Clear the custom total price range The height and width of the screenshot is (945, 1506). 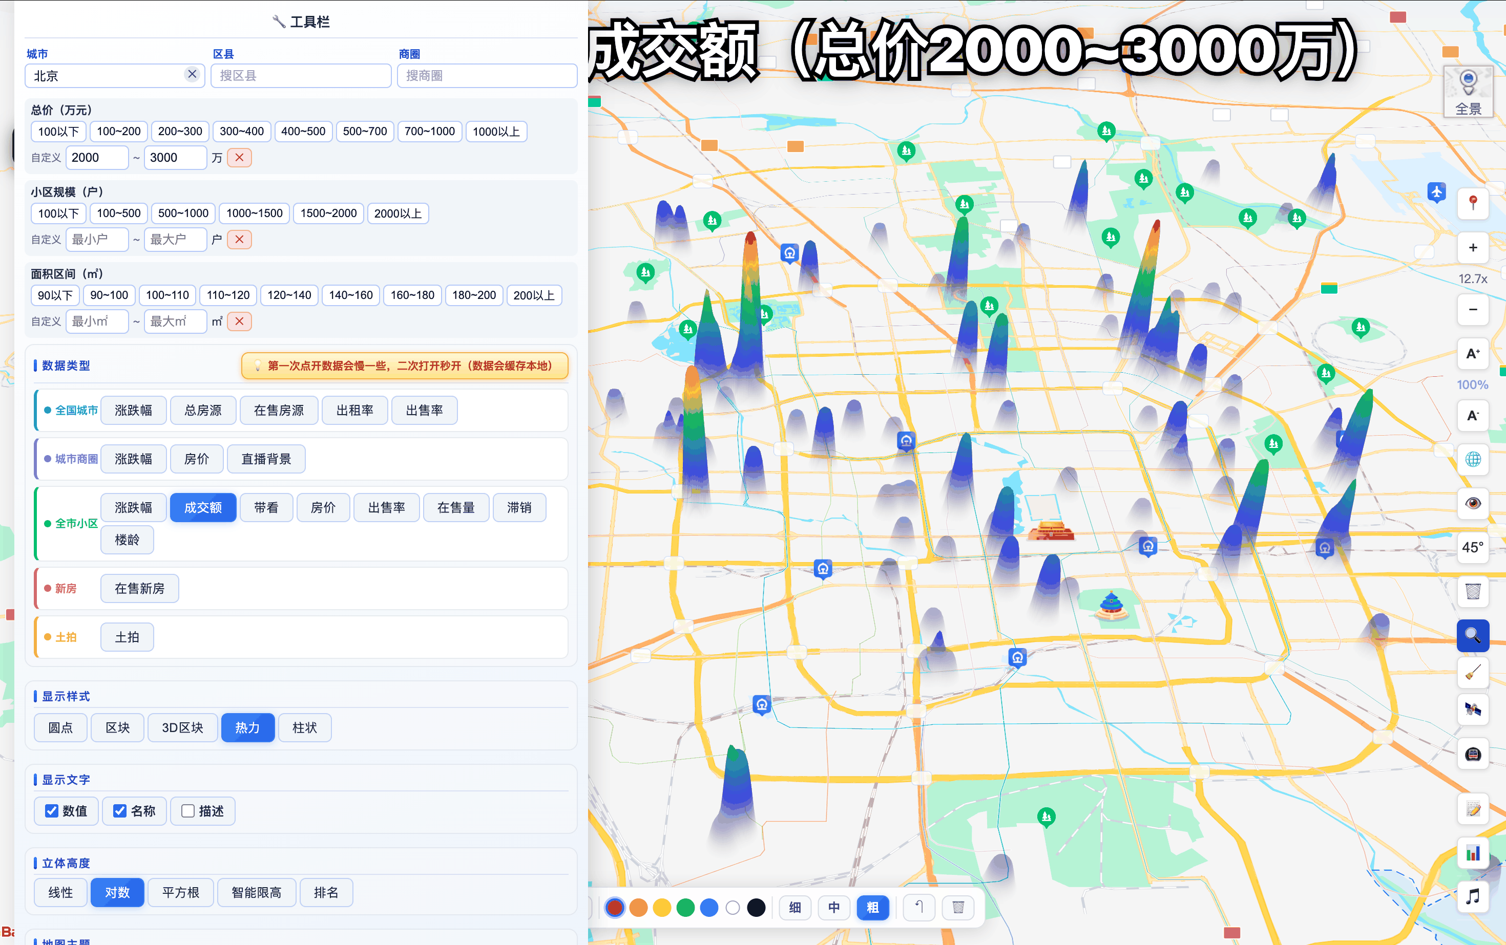240,158
